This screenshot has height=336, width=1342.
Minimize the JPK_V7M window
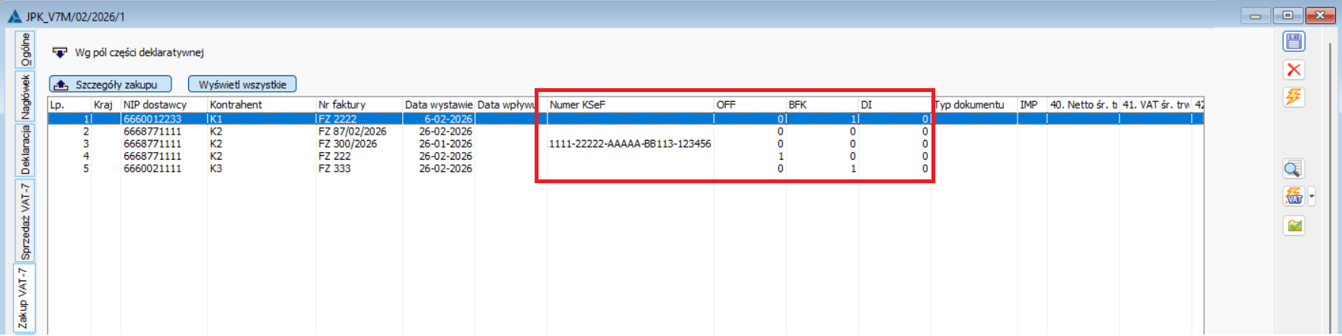tap(1255, 15)
